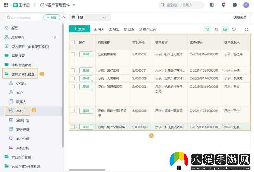This screenshot has width=254, height=172.
Task: Open the 全部 view dropdown
Action: pyautogui.click(x=90, y=18)
